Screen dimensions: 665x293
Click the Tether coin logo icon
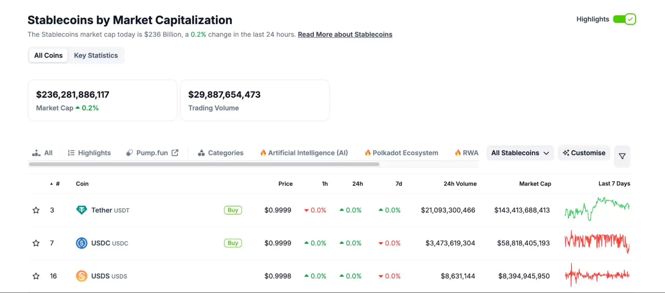point(82,210)
